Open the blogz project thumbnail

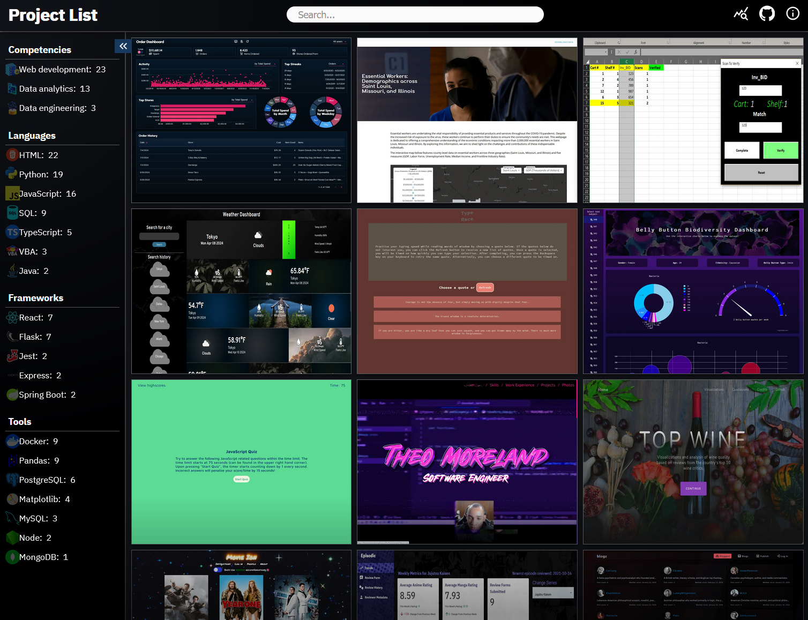tap(693, 585)
